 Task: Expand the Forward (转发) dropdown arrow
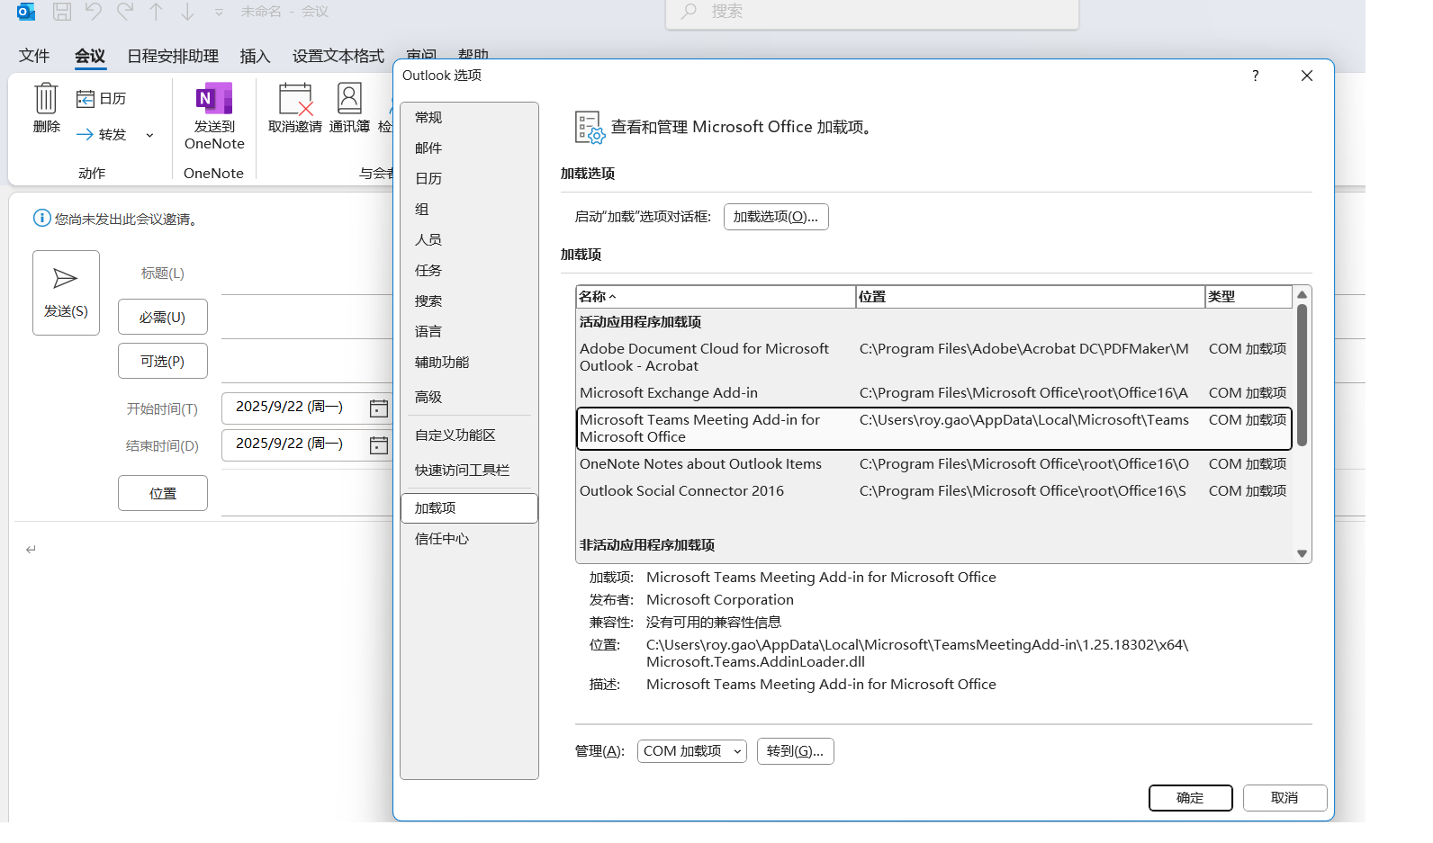[149, 135]
